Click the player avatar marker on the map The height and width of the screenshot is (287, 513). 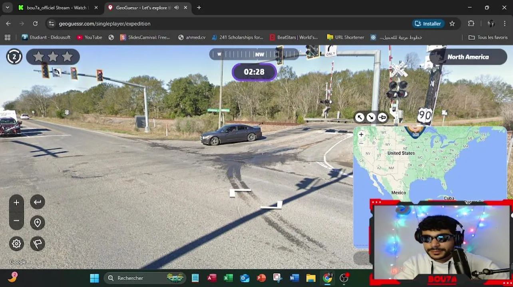pos(416,132)
